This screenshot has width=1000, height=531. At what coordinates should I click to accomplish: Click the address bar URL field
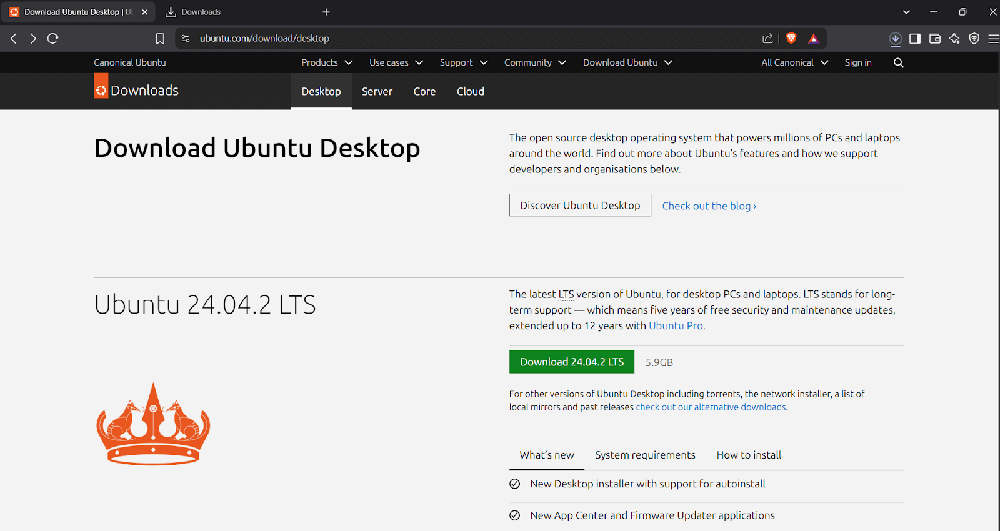tap(475, 39)
